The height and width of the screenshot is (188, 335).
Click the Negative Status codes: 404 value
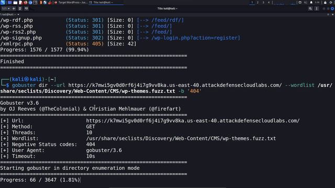pyautogui.click(x=91, y=145)
